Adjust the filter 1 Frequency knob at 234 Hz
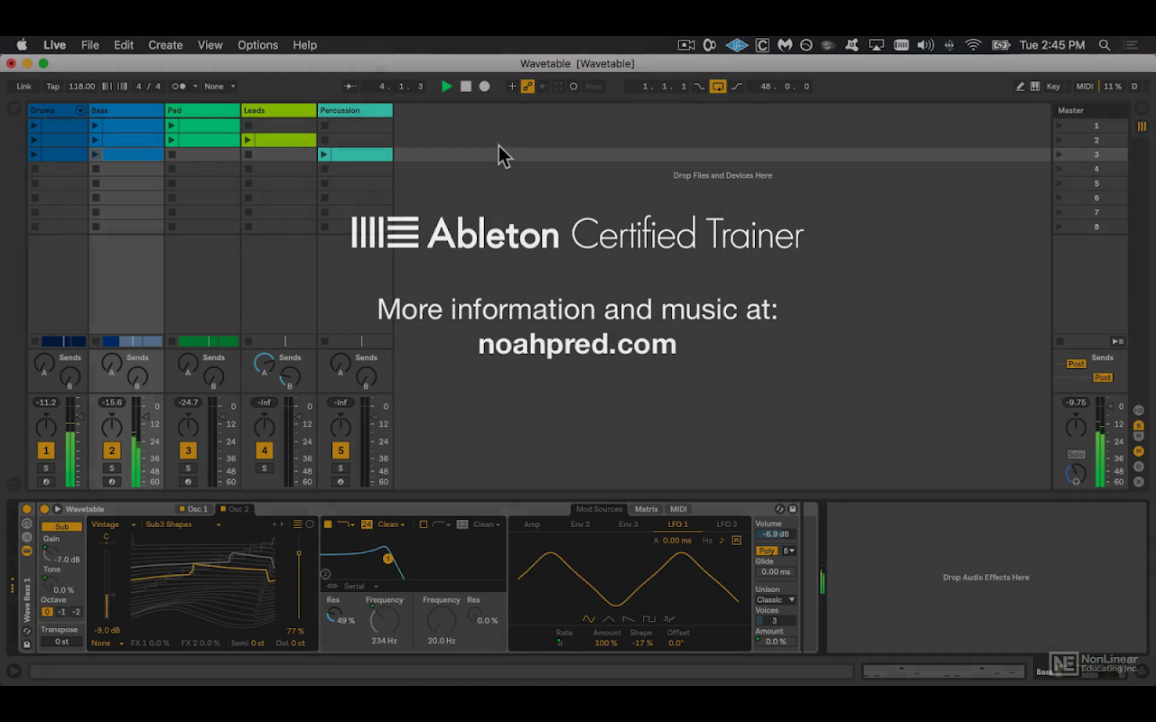Image resolution: width=1156 pixels, height=722 pixels. point(384,620)
